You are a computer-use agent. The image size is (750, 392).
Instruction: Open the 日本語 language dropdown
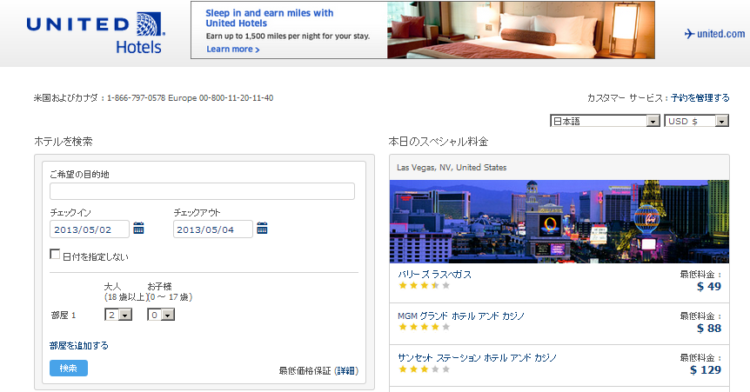pyautogui.click(x=605, y=121)
